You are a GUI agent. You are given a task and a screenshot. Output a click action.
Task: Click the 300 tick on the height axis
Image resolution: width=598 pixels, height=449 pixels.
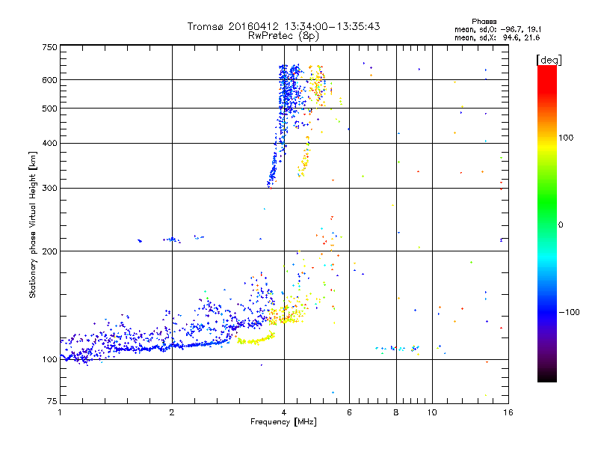click(49, 188)
